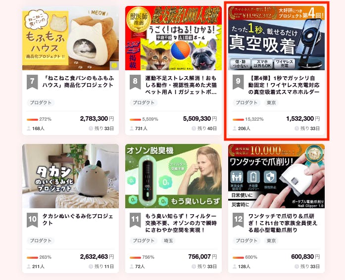Viewport: 345px width, 280px height.
Task: Click the rank 9 ribbon badge
Action: tap(238, 82)
